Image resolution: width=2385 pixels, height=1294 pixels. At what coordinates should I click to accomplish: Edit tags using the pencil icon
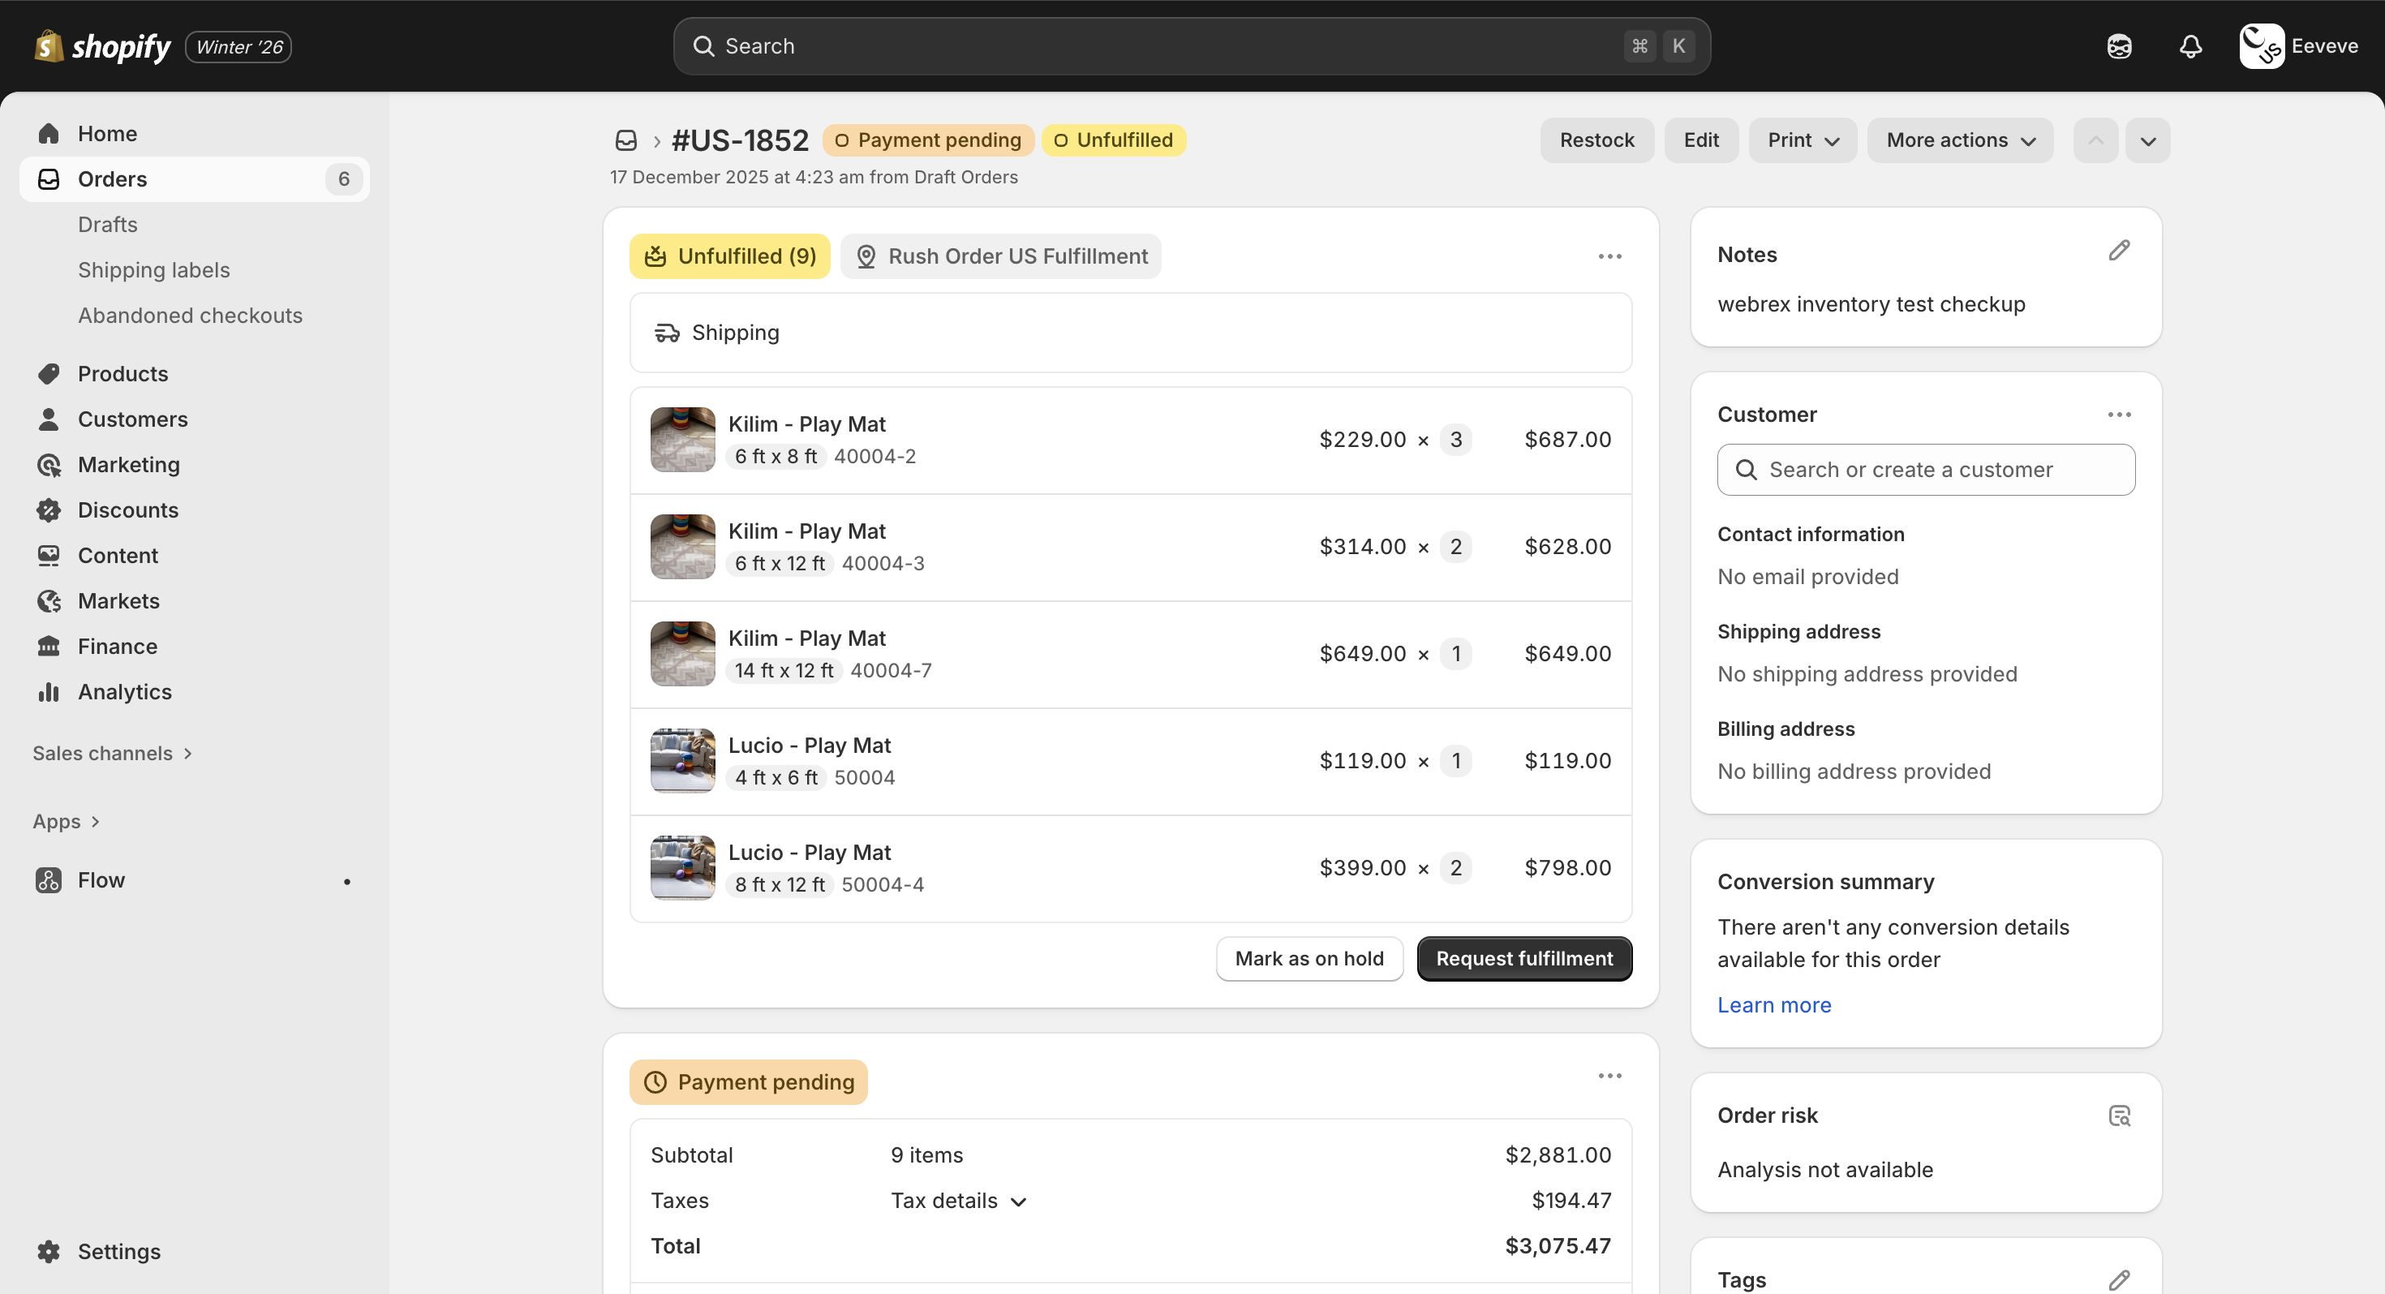pyautogui.click(x=2119, y=1279)
